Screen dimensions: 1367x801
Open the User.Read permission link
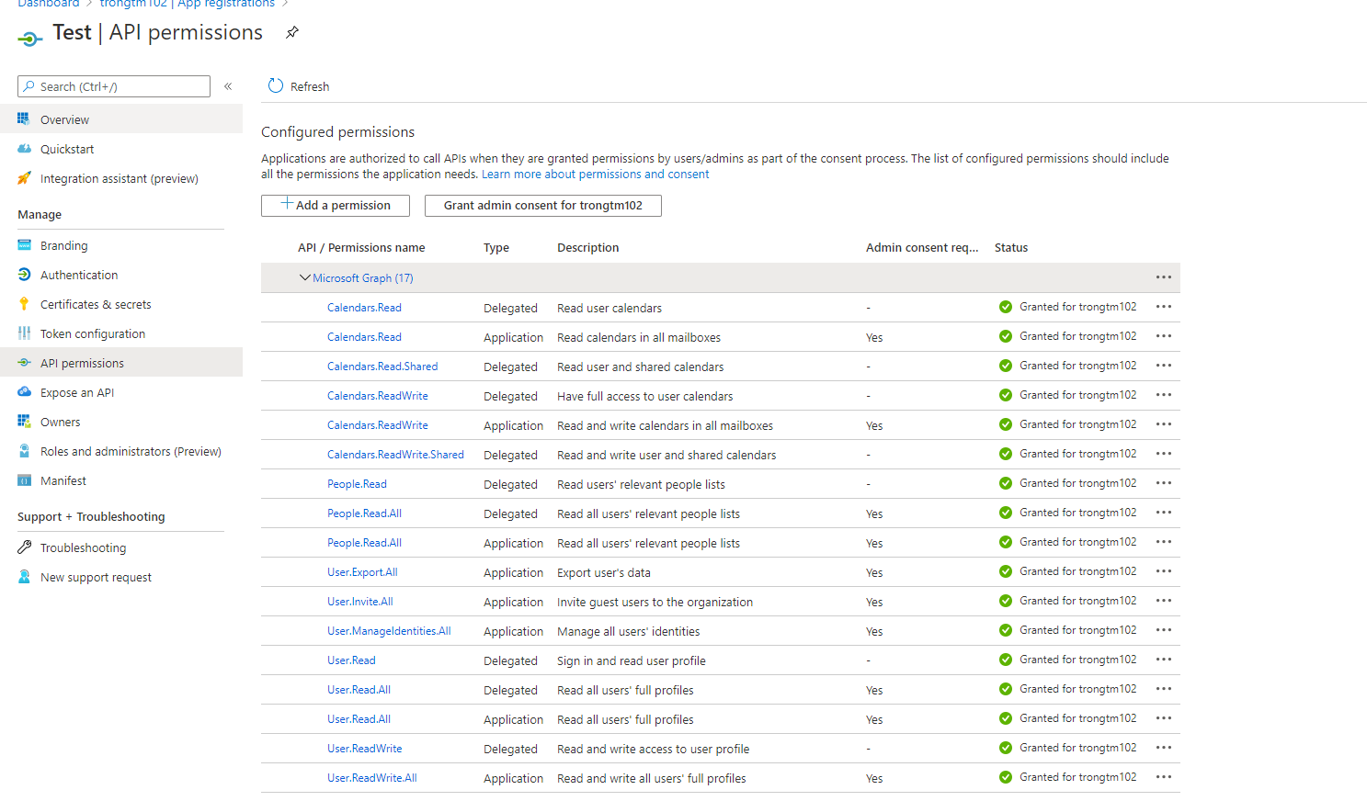click(351, 660)
